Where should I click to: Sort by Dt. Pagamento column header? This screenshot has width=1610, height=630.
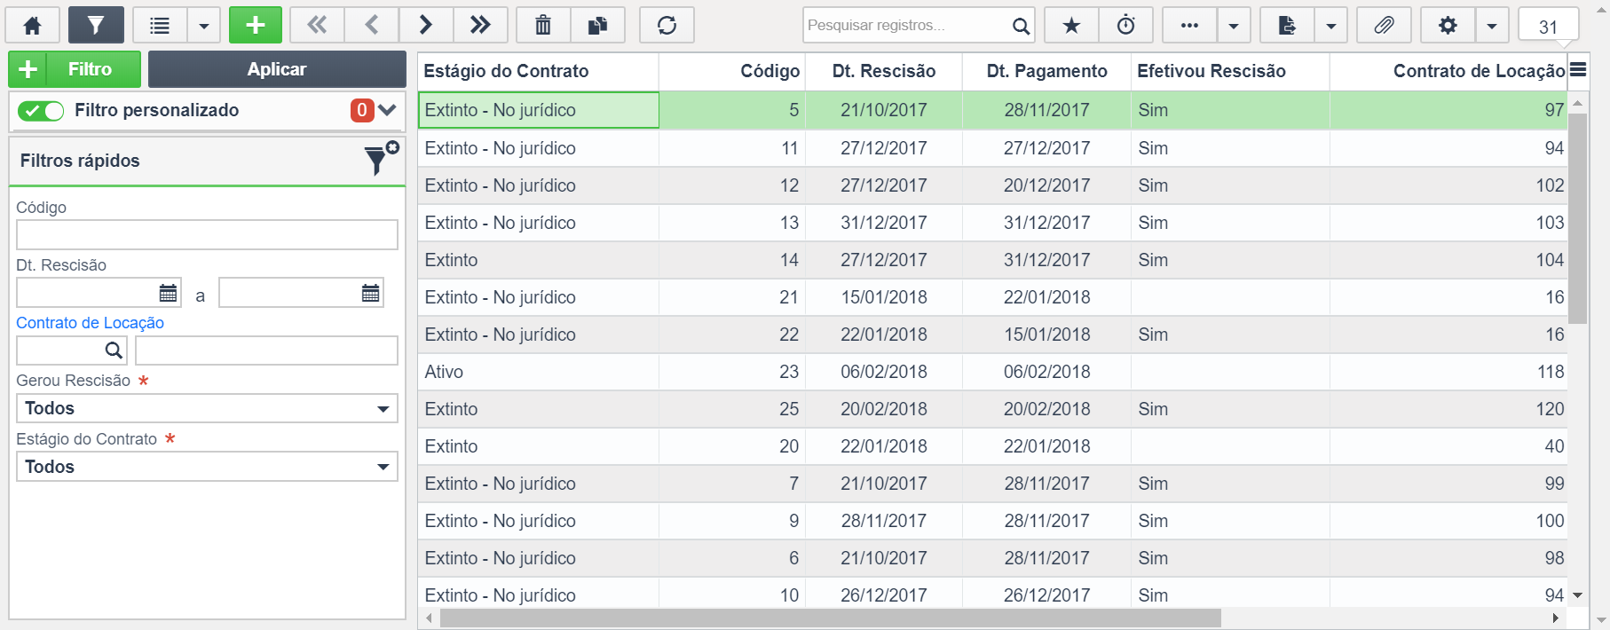(x=1046, y=72)
